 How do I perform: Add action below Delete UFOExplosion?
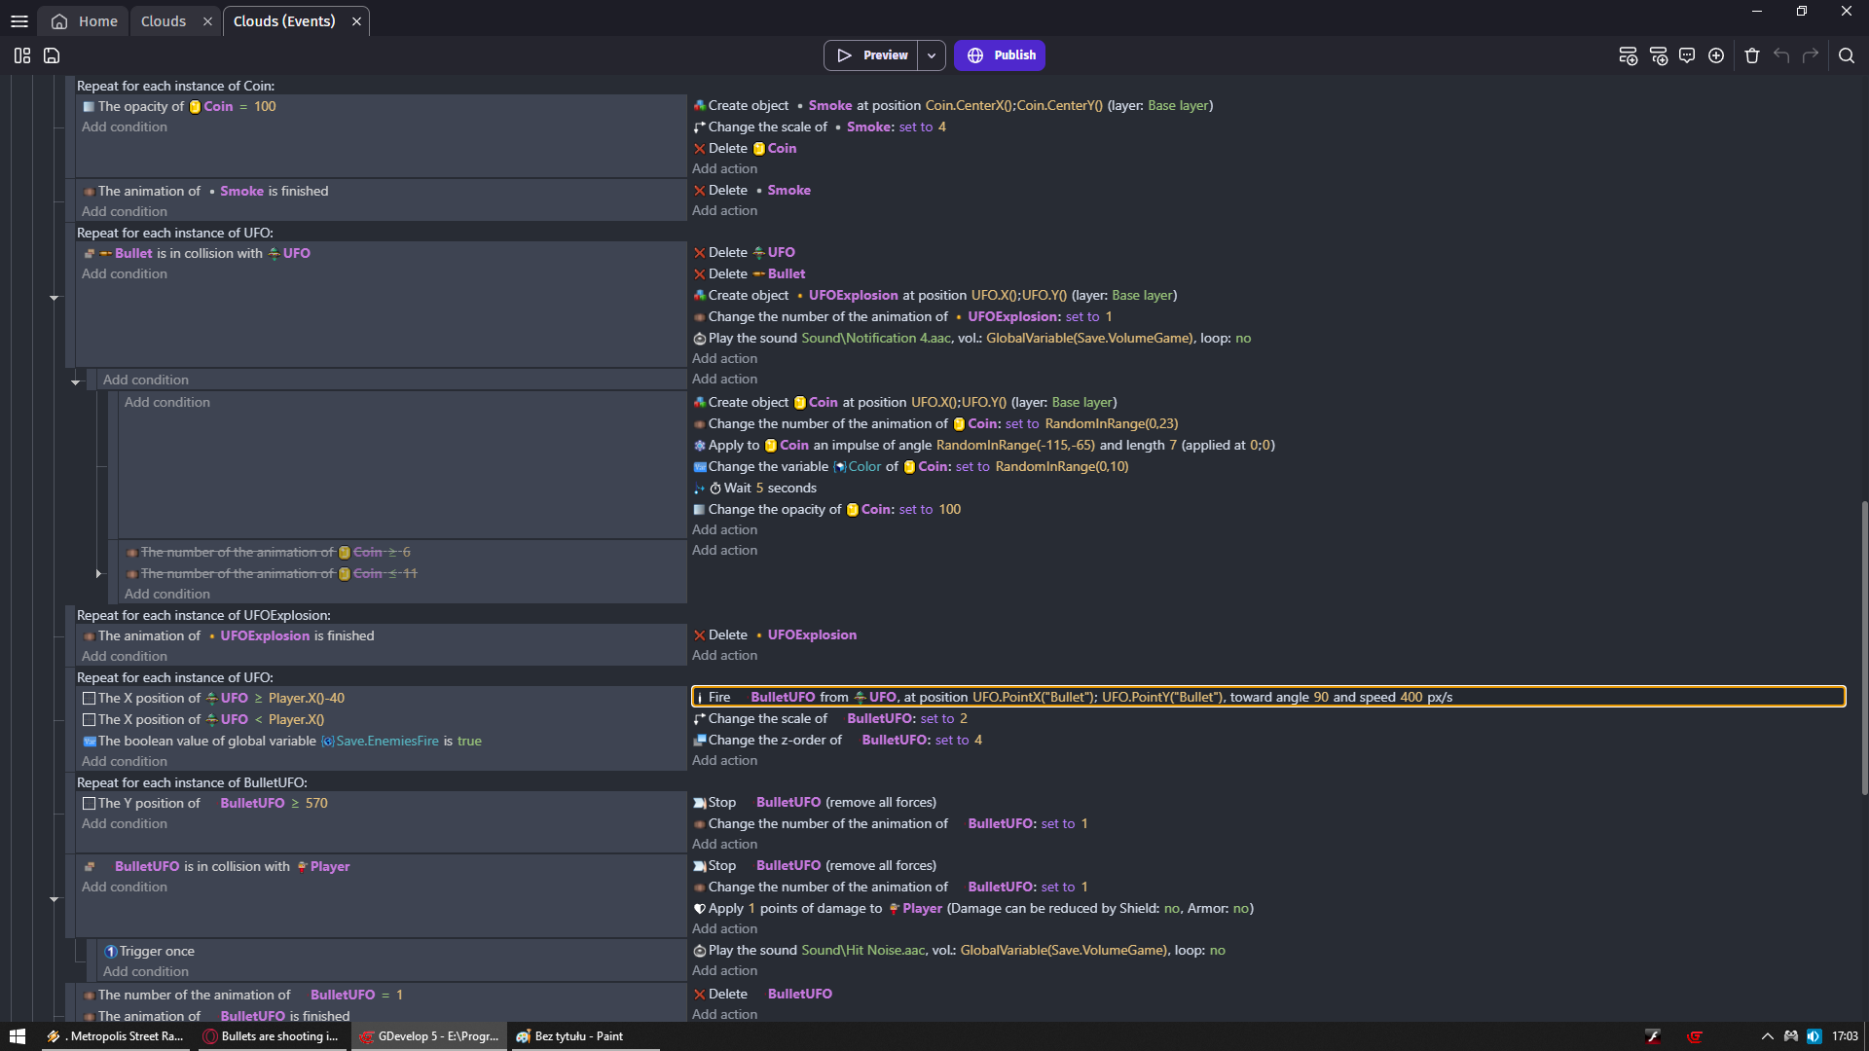pos(724,656)
